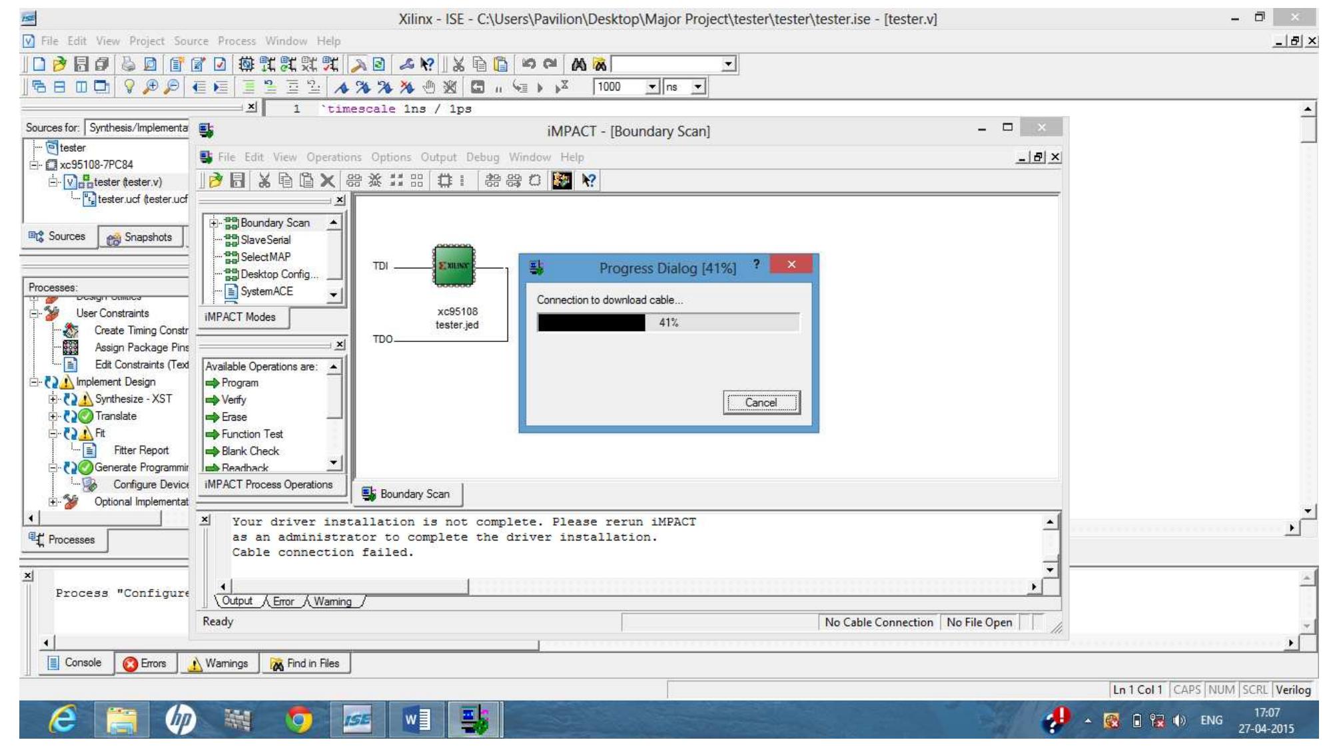This screenshot has width=1329, height=756.
Task: Click the Xilinx xc95108 chip in boundary scan chain
Action: pyautogui.click(x=454, y=266)
